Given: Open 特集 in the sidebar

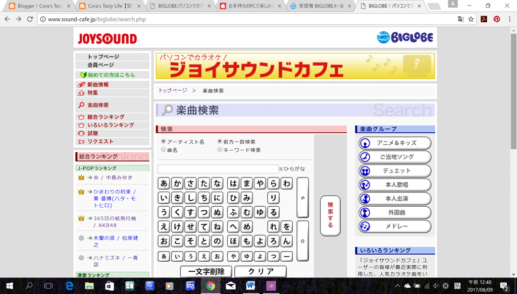Looking at the screenshot, I should click(x=112, y=93).
